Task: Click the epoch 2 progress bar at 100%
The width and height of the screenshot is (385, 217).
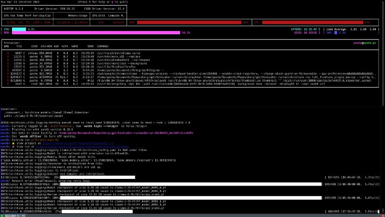Action: pyautogui.click(x=191, y=198)
